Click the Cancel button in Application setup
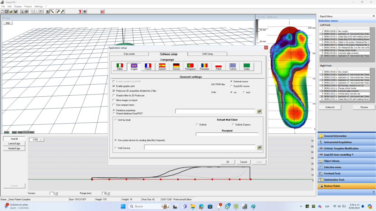This screenshot has width=376, height=211. point(244,162)
